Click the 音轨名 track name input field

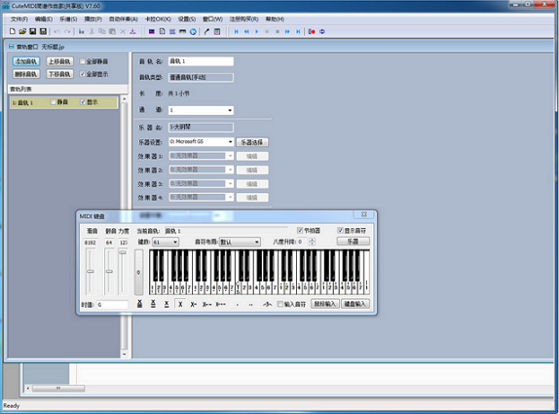tap(201, 61)
